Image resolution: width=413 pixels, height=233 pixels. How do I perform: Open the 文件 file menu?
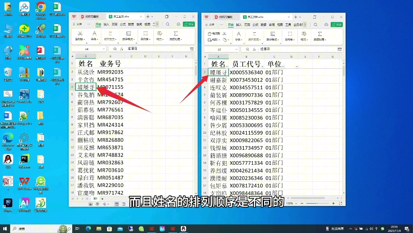click(x=78, y=24)
